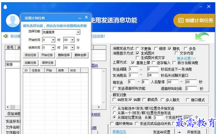This screenshot has height=134, width=219.
Task: Click the 开始任务 button
Action: tap(47, 55)
